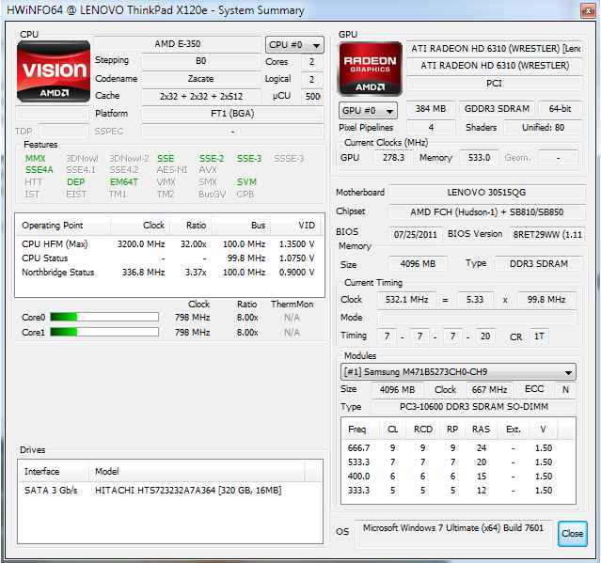Click the Unified: 80 shaders field

[x=543, y=128]
